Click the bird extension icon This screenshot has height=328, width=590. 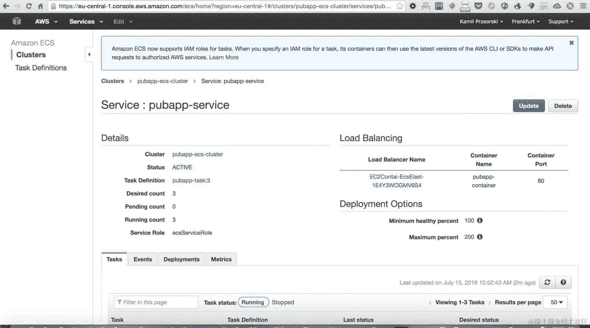[531, 6]
